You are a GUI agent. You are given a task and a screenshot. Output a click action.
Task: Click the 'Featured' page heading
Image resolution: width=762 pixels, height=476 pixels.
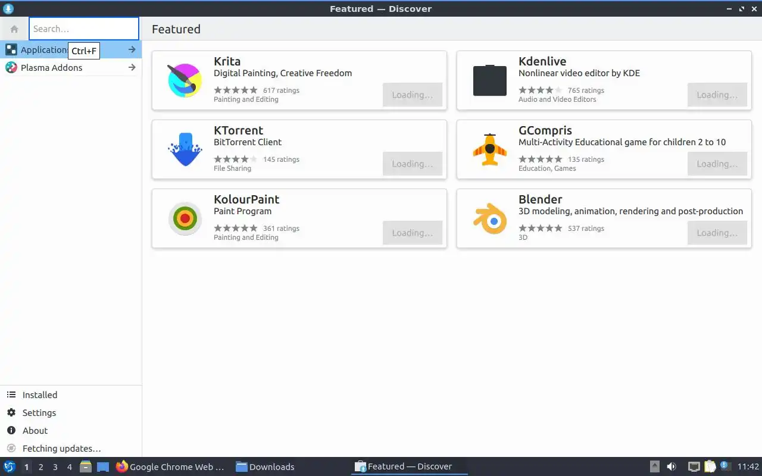click(176, 29)
